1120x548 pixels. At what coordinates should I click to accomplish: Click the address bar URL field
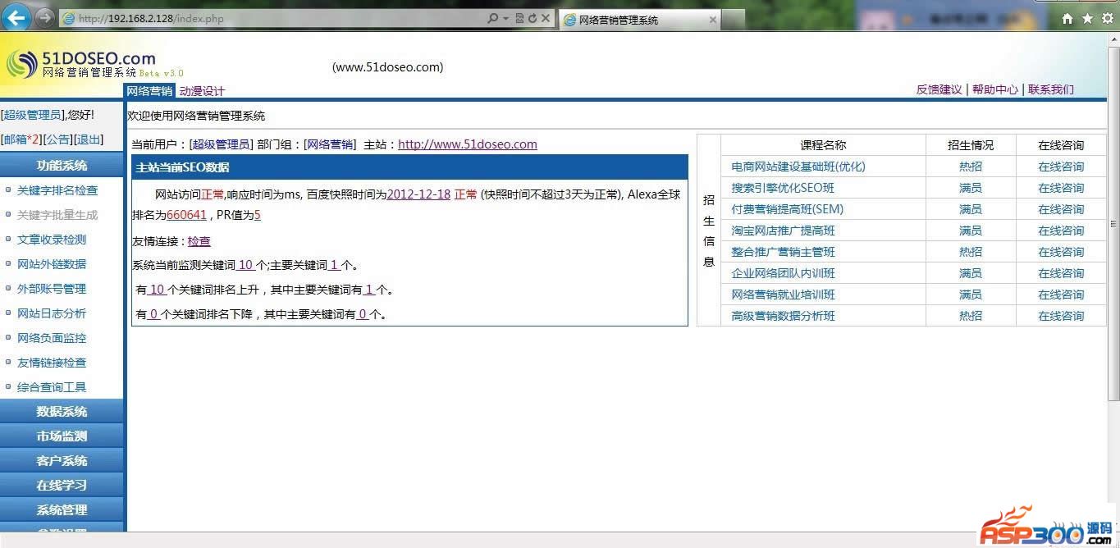tap(271, 18)
